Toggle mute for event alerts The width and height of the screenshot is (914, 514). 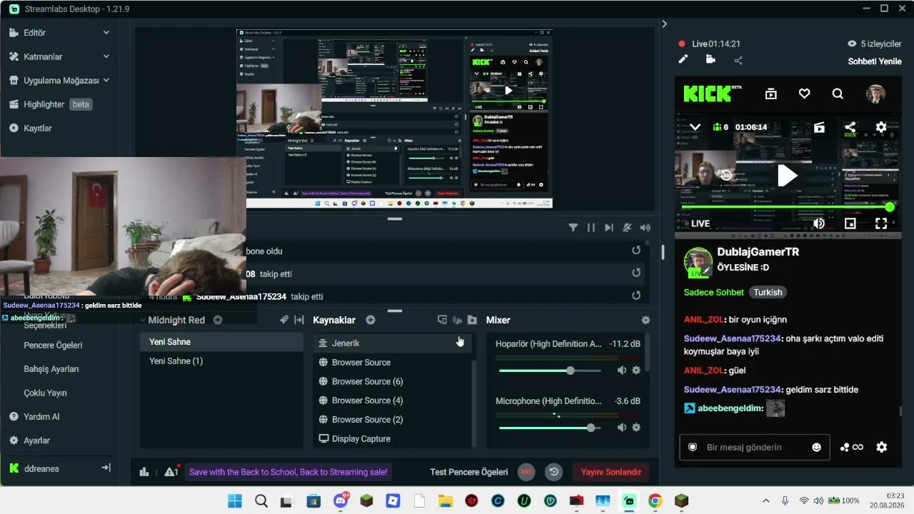pos(627,228)
